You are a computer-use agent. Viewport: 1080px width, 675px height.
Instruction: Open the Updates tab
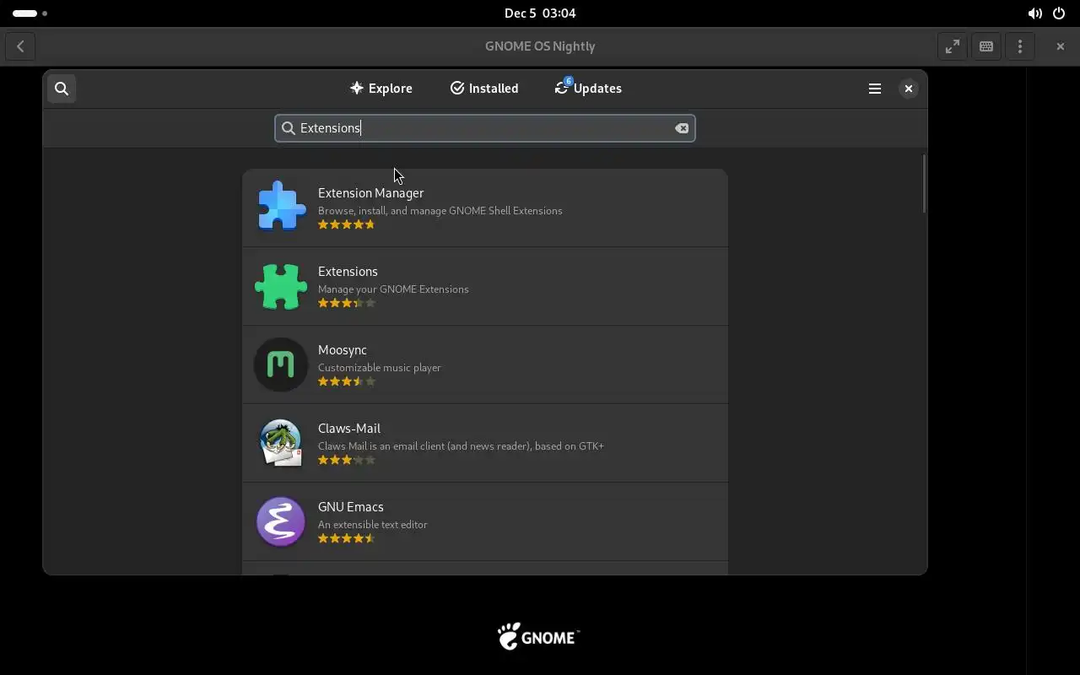[588, 89]
